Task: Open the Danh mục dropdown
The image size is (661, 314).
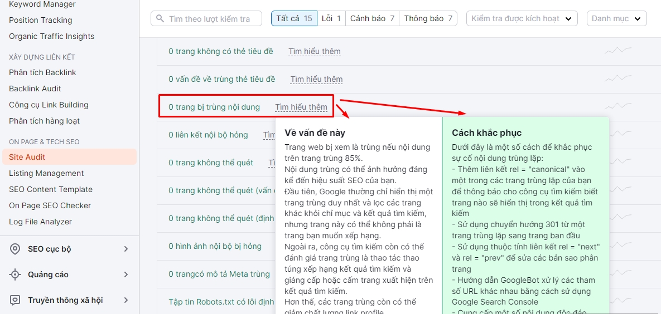Action: point(617,18)
